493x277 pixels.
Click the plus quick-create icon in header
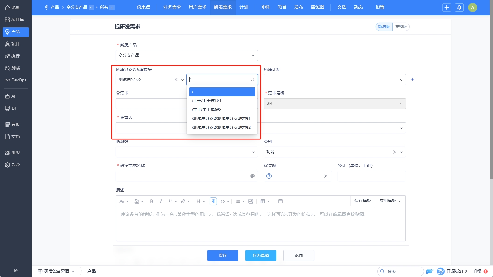(447, 8)
